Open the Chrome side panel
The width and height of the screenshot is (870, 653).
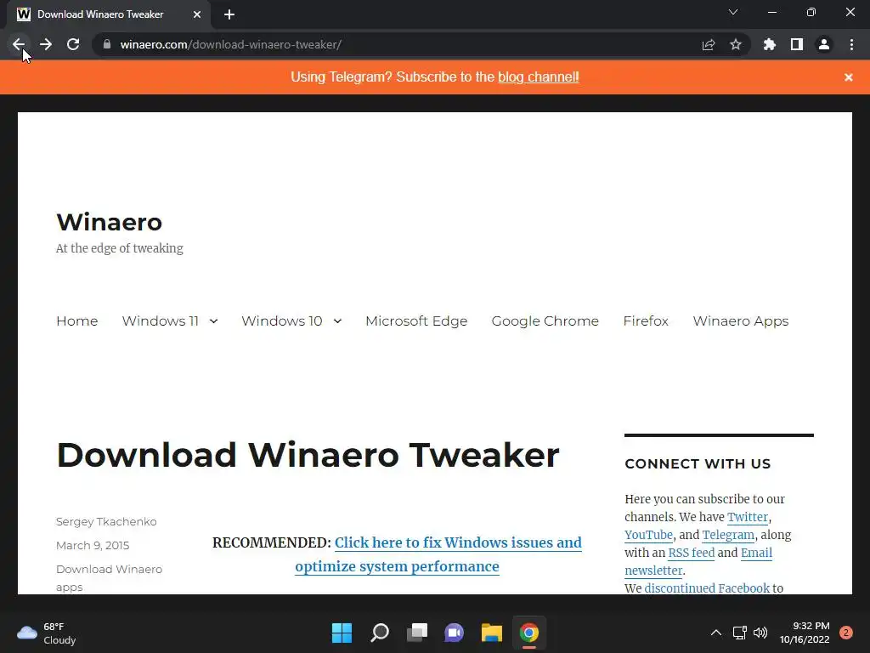pos(797,44)
